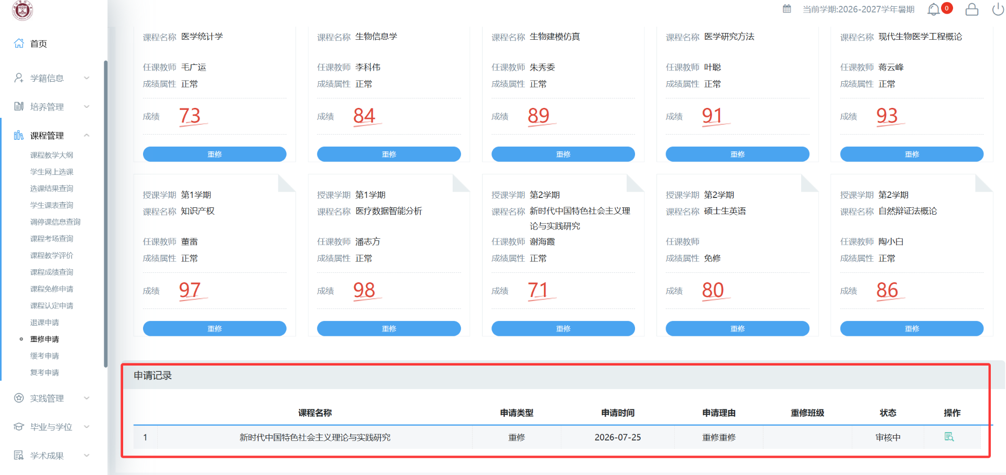
Task: Click 重修 button for 硕士生英语
Action: (738, 328)
